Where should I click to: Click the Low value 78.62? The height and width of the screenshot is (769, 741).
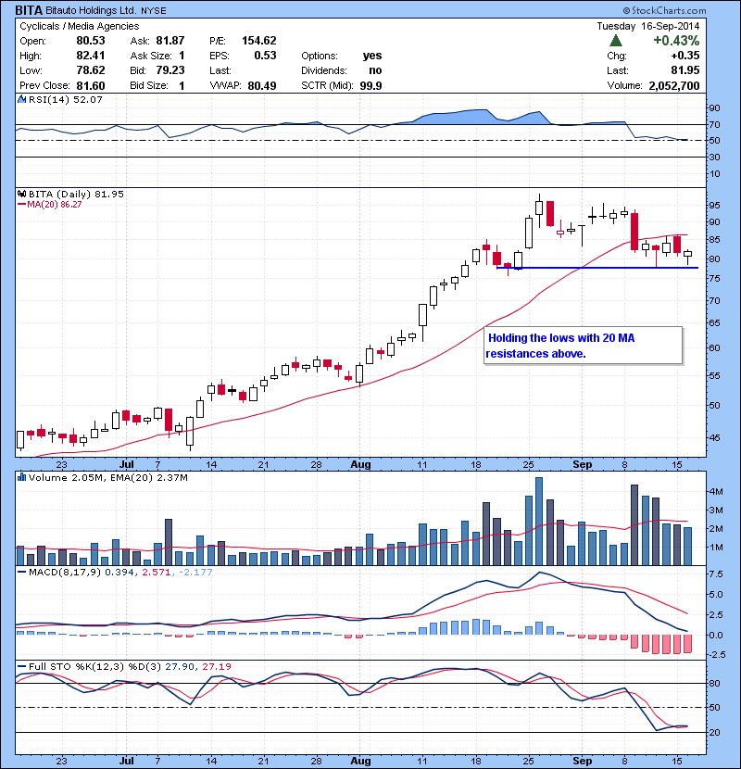tap(91, 70)
